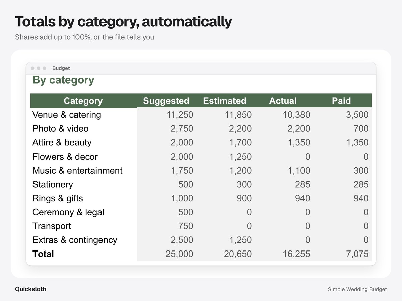The height and width of the screenshot is (301, 402).
Task: Click the Simple Wedding Budget footer text
Action: [357, 289]
